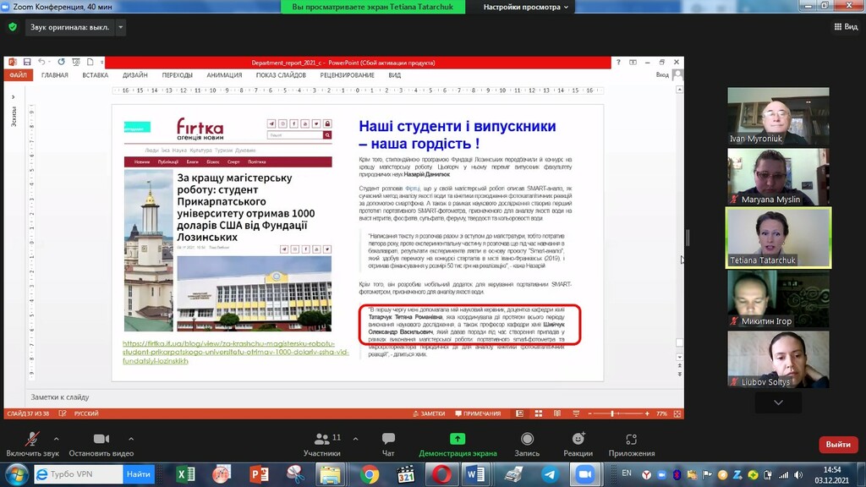Select the ПОКАЗ СЛАЙДОВ ribbon tab

pyautogui.click(x=281, y=75)
